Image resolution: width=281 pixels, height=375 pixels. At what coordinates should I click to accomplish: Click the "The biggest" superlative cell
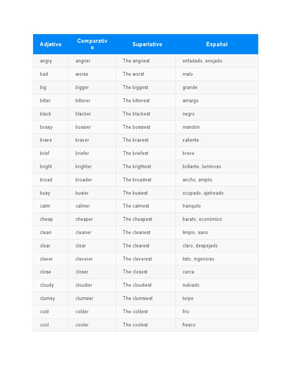point(135,87)
